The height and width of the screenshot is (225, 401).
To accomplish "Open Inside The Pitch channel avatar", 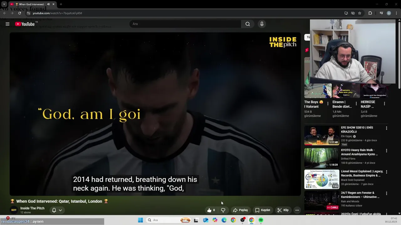I will click(x=13, y=210).
